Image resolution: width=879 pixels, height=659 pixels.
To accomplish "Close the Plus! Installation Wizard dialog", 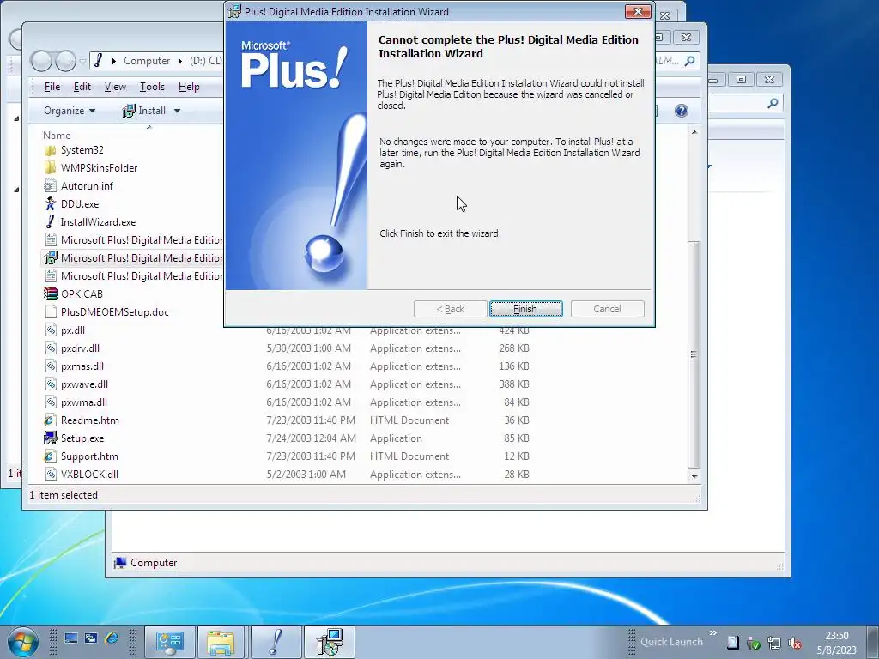I will (x=638, y=11).
